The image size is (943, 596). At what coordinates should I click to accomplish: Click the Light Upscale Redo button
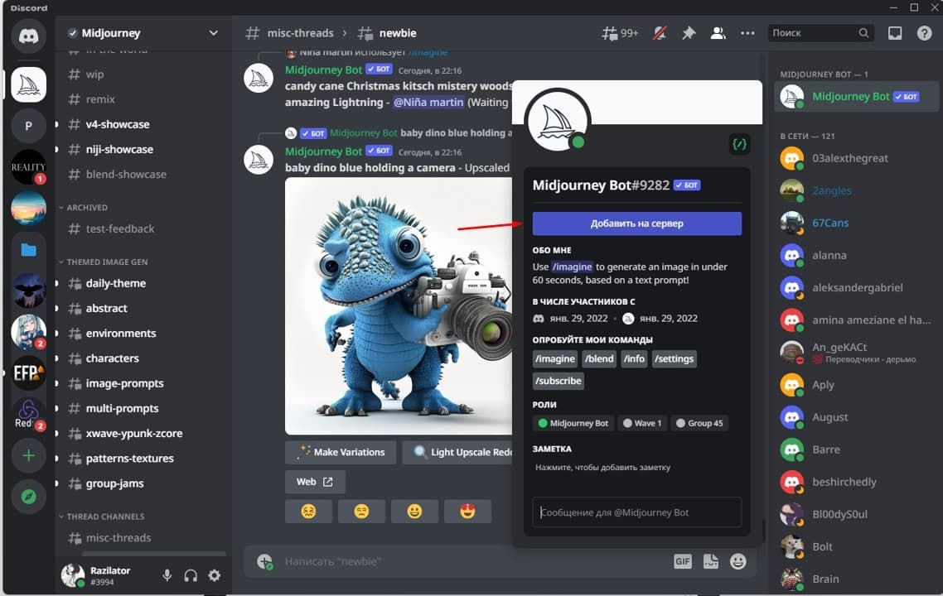(x=457, y=453)
